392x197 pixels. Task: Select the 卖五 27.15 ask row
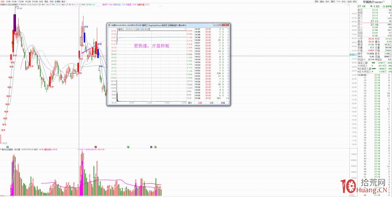[375, 10]
